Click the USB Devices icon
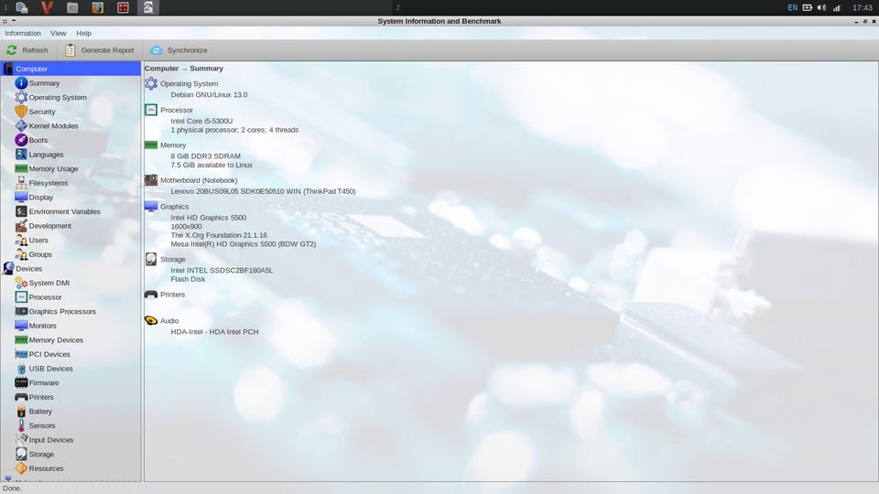This screenshot has width=879, height=494. point(21,369)
